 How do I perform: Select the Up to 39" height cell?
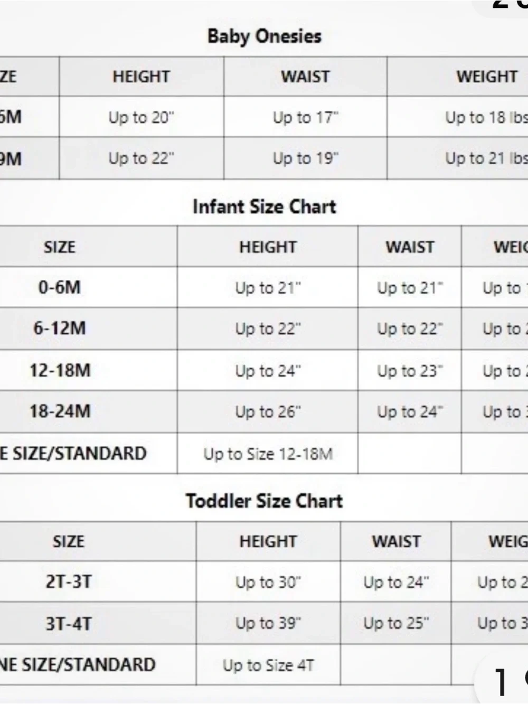click(x=268, y=623)
